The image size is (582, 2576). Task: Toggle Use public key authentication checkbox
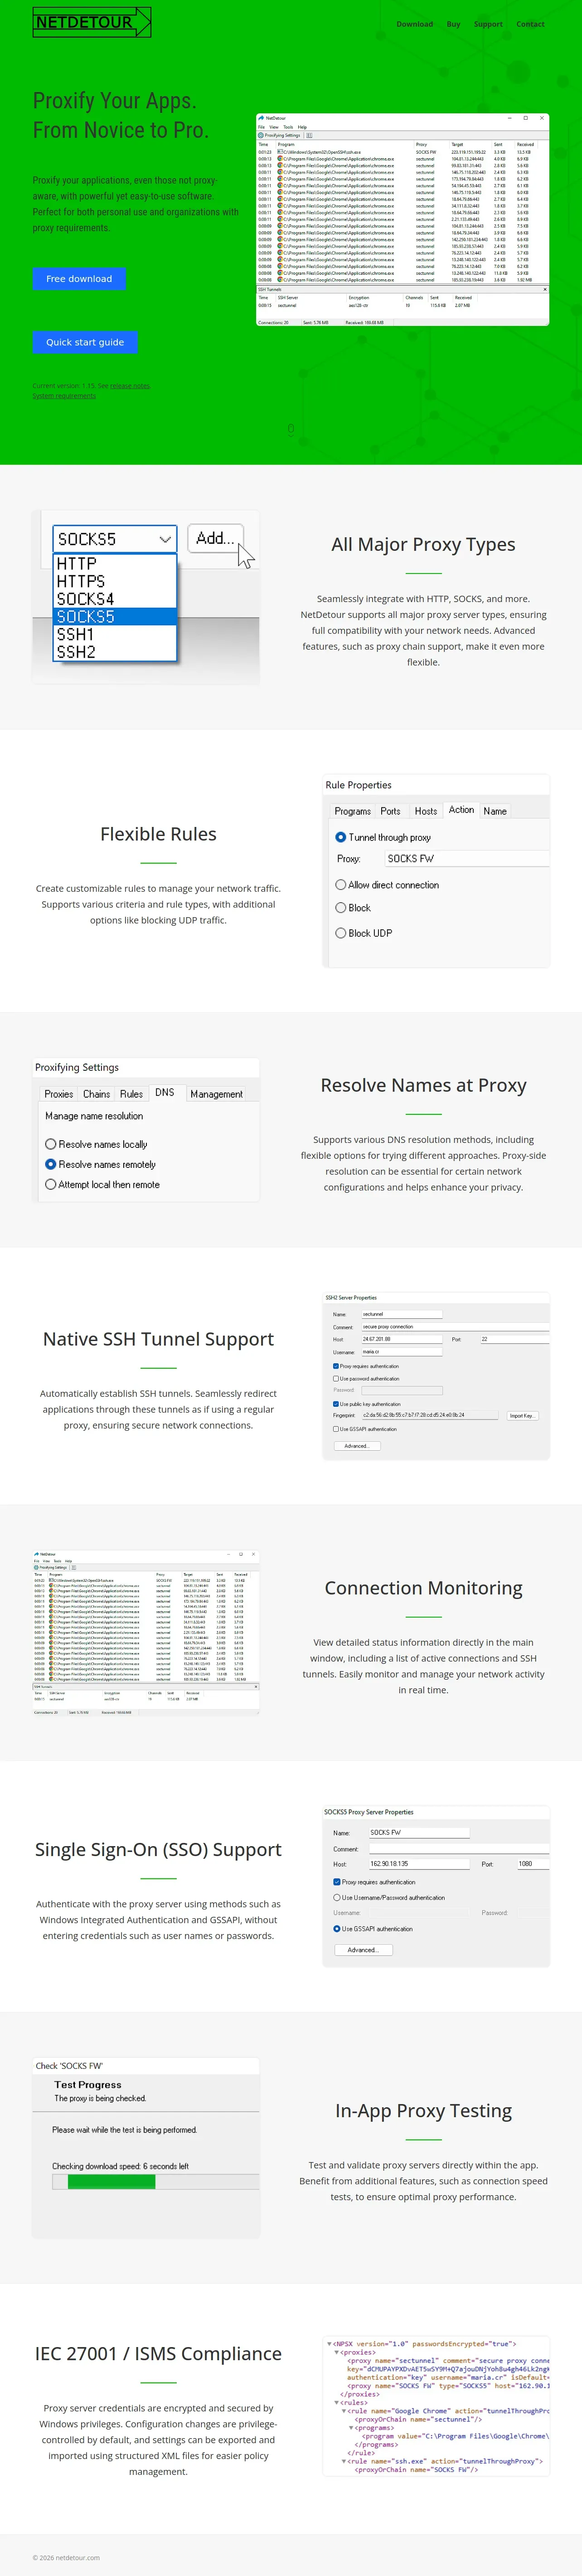coord(336,1404)
